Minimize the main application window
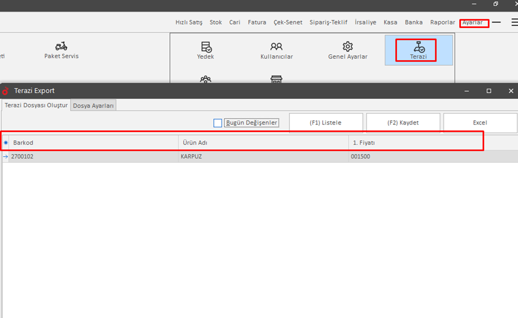518x318 pixels. pyautogui.click(x=474, y=4)
